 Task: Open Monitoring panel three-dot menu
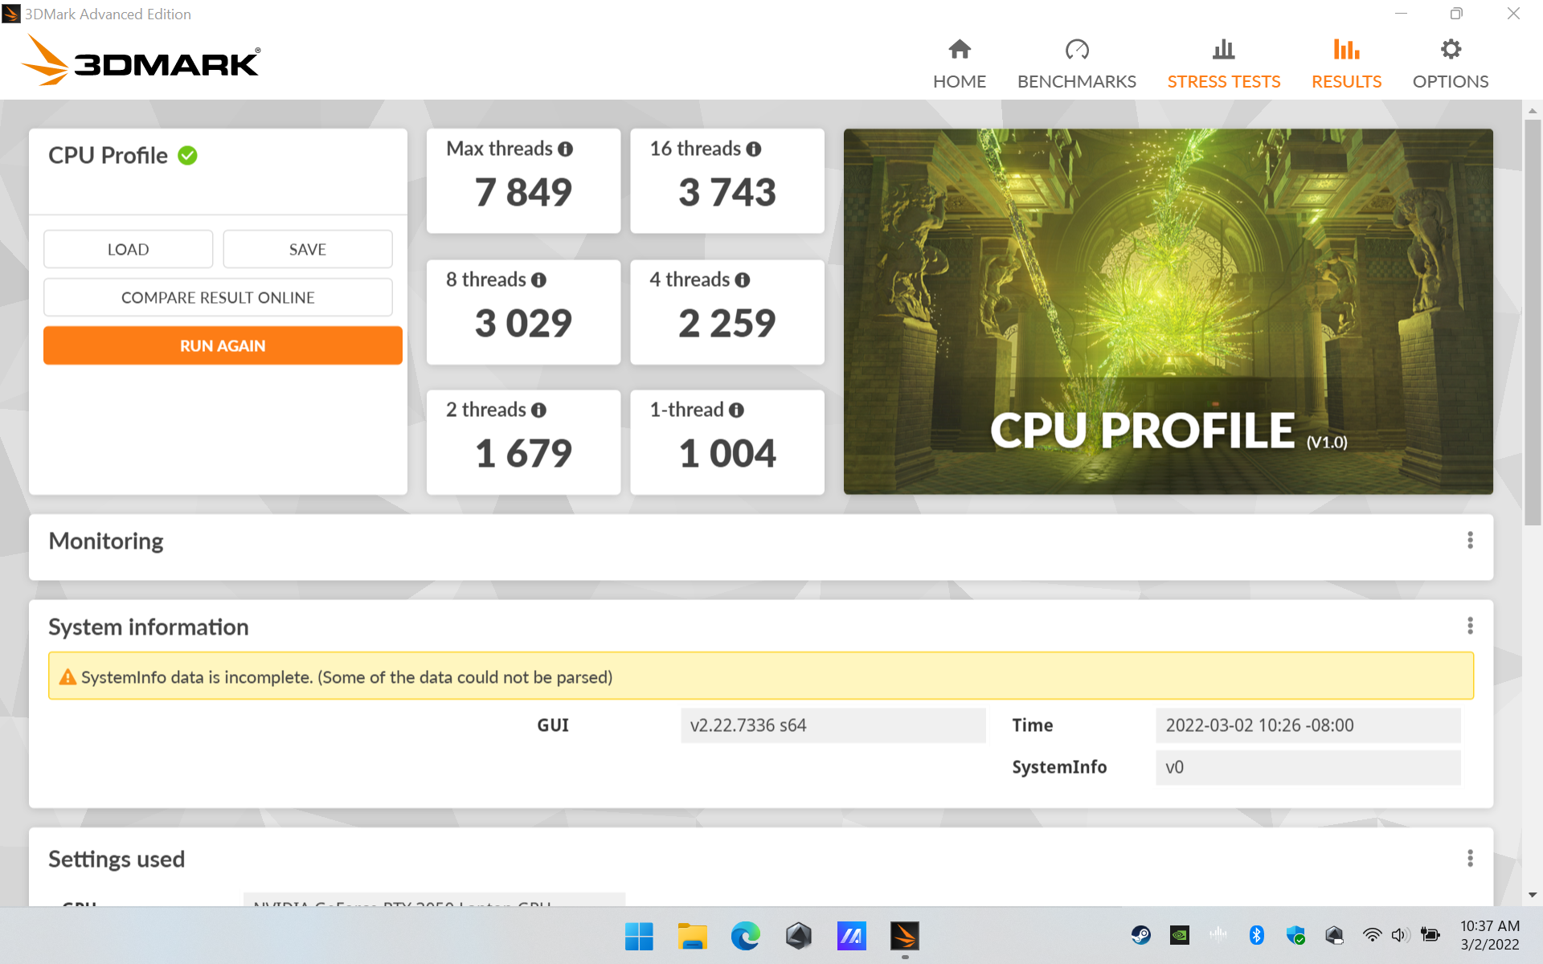[x=1470, y=541]
